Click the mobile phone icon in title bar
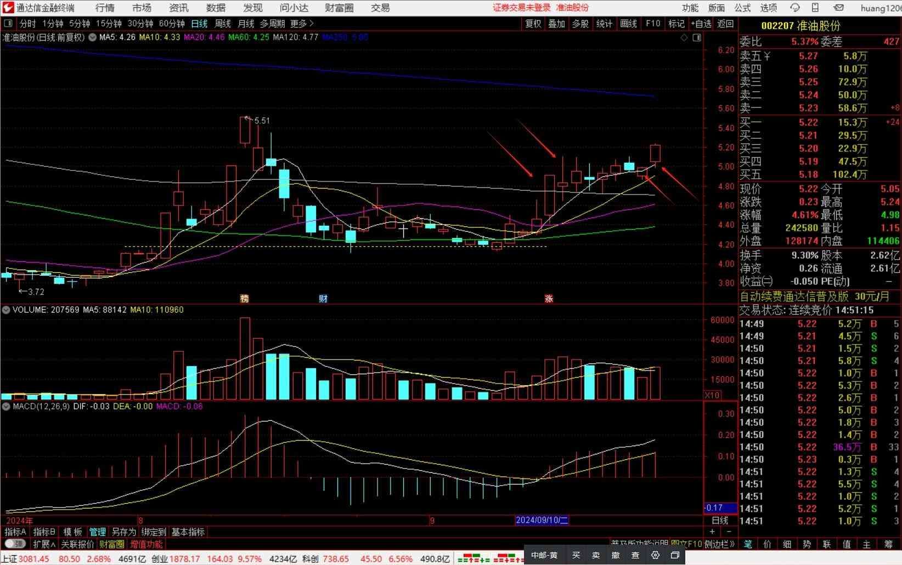The height and width of the screenshot is (565, 902). [x=815, y=8]
